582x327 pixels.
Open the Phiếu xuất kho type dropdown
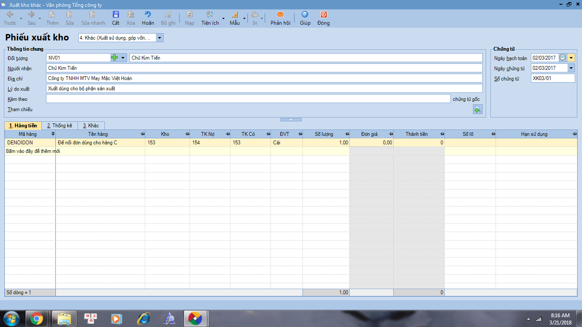[x=160, y=38]
